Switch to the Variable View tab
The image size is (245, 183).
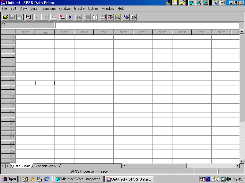(x=46, y=166)
